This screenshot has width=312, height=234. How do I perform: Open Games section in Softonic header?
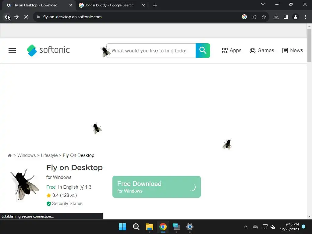tap(262, 51)
